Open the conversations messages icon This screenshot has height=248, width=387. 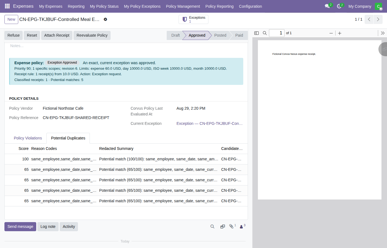click(x=328, y=6)
